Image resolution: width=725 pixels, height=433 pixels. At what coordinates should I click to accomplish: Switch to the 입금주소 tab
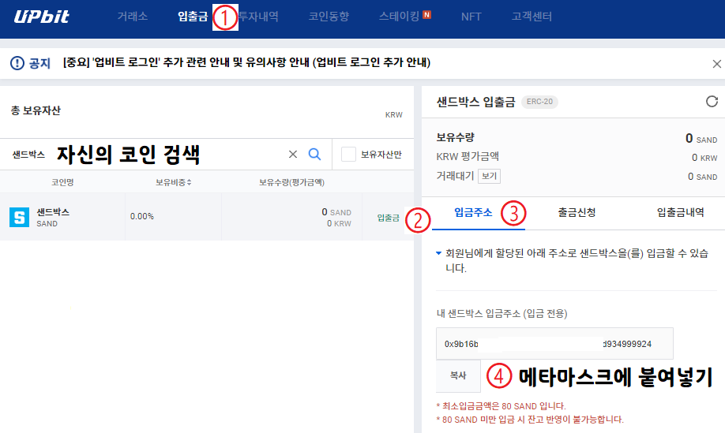(x=474, y=212)
